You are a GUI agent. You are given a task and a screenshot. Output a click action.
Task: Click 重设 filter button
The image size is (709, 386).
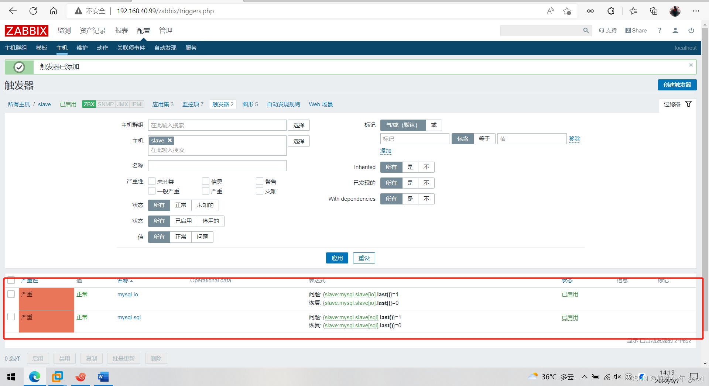click(364, 258)
